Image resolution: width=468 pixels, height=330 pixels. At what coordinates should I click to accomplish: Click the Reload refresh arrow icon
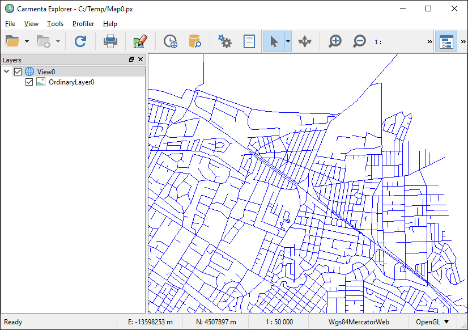(x=80, y=41)
